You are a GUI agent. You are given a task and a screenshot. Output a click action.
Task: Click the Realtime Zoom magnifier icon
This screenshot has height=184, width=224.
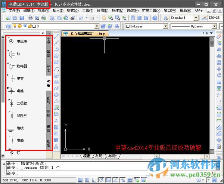click(111, 18)
